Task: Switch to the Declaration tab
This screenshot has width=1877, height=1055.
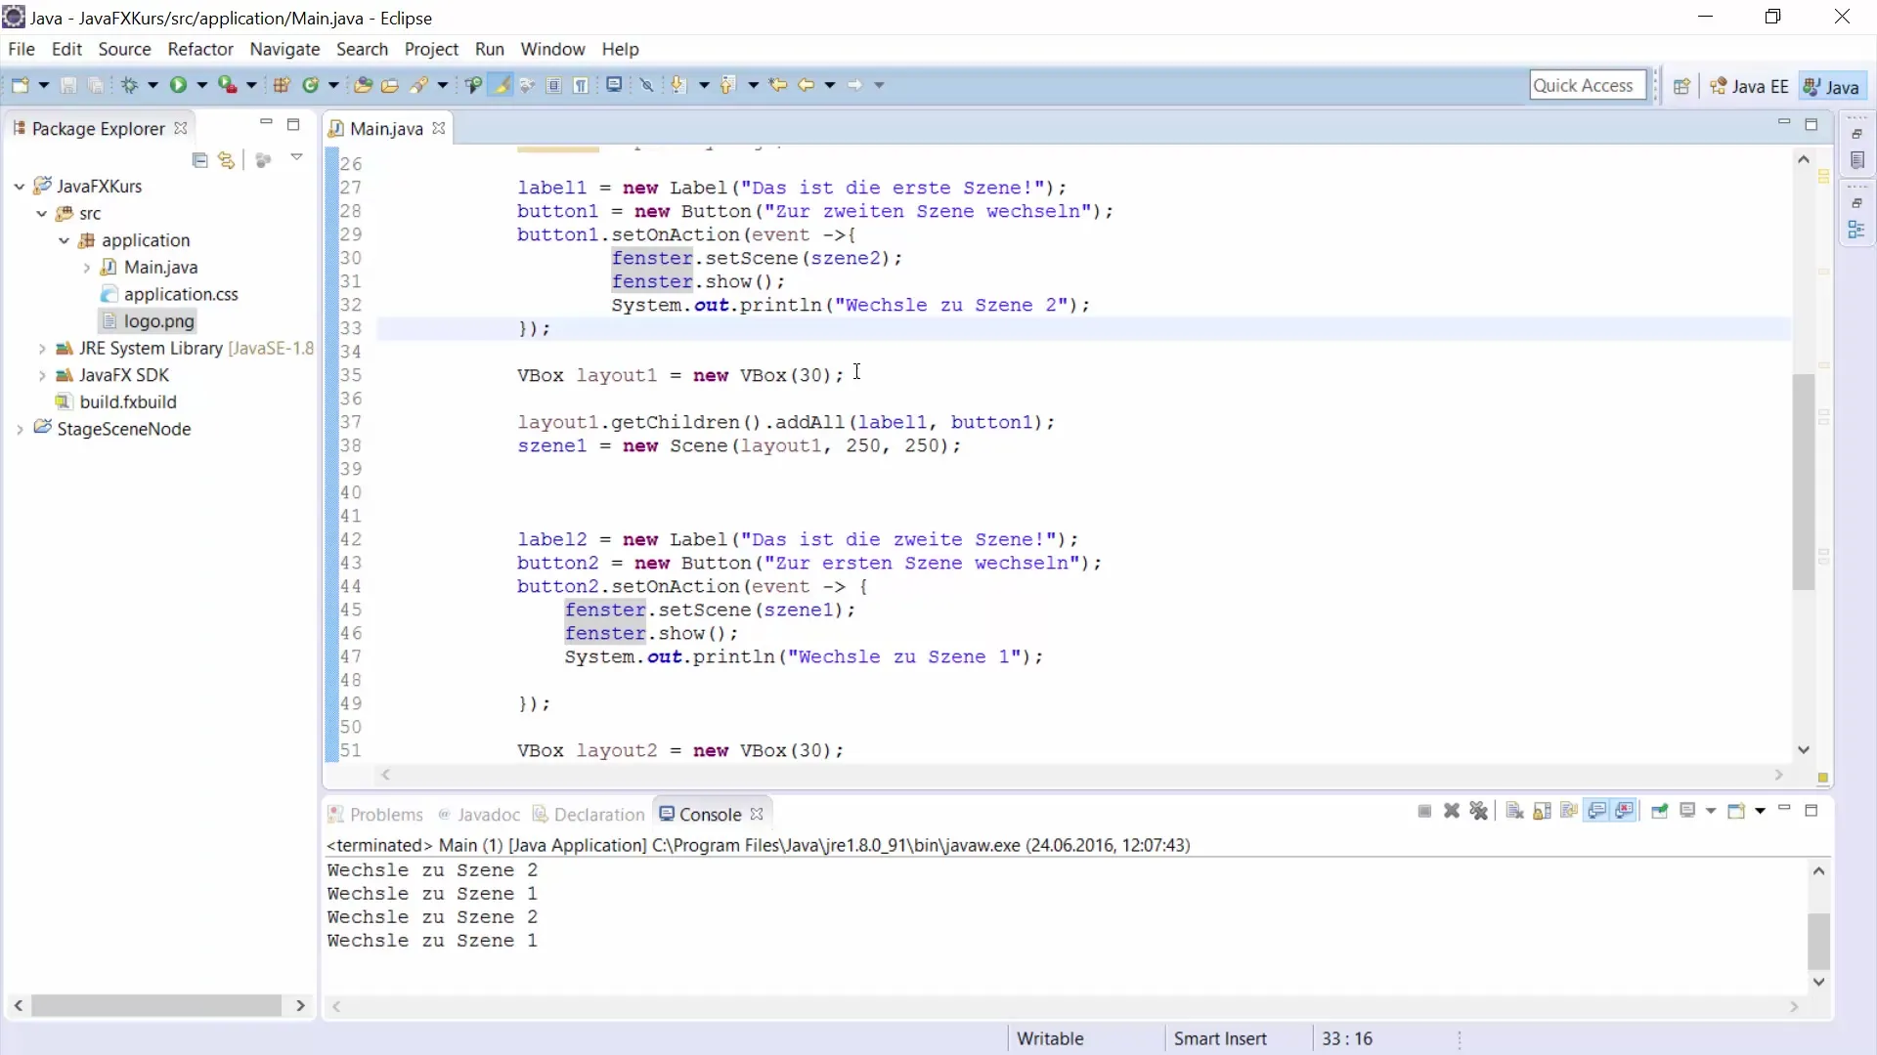Action: [x=589, y=815]
